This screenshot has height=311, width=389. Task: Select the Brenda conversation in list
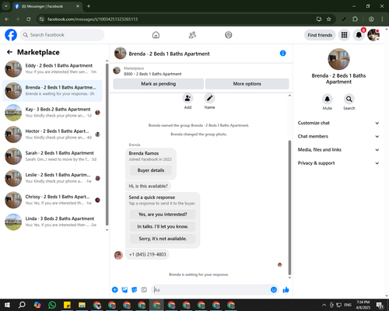point(52,91)
